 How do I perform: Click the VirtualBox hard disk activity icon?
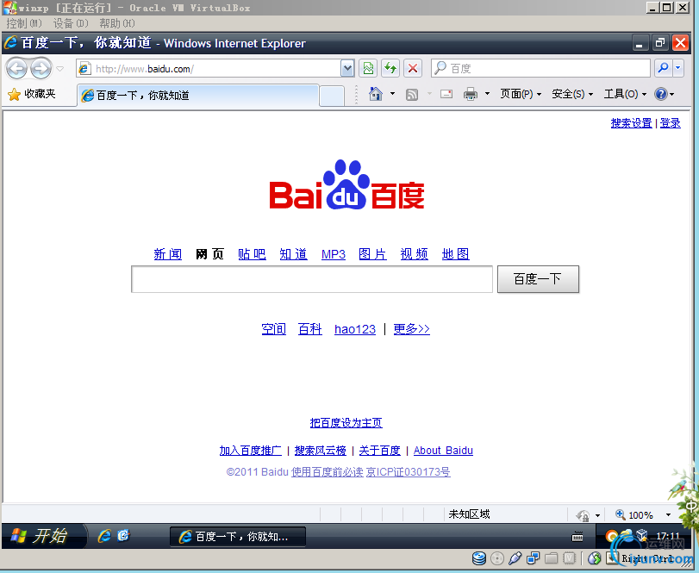(x=478, y=558)
